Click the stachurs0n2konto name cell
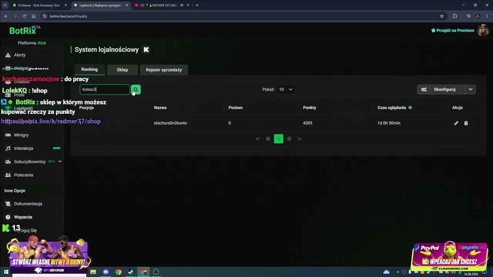Viewport: 493px width, 277px height. coord(170,123)
